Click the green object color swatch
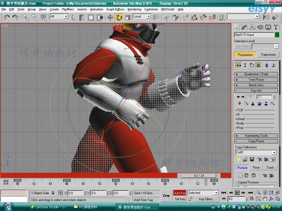282x211 pixels. tap(277, 35)
